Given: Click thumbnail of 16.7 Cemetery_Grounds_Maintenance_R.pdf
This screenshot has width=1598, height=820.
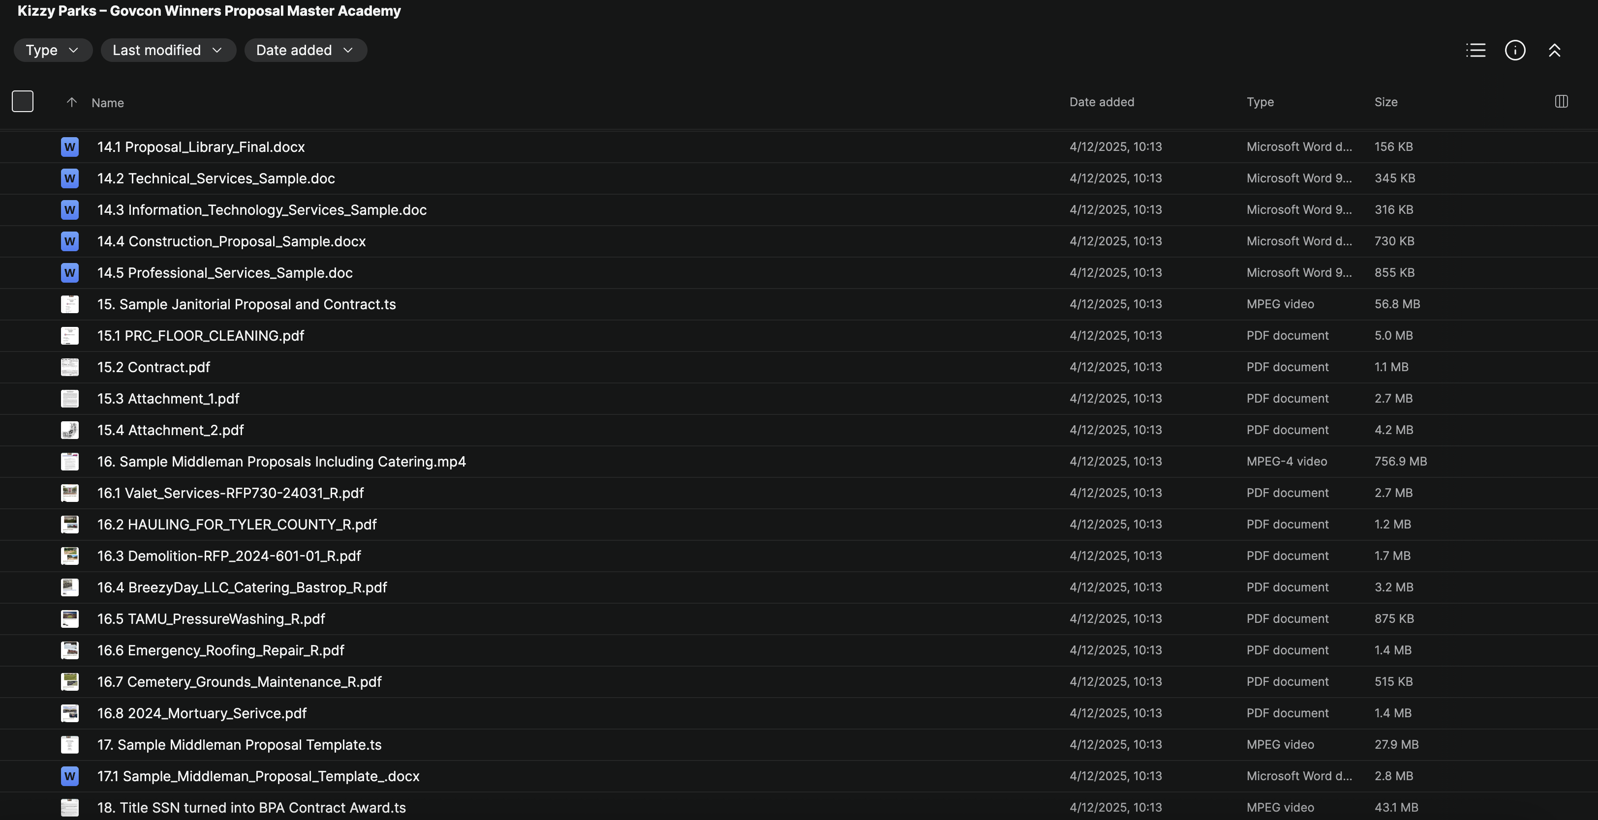Looking at the screenshot, I should (x=69, y=682).
